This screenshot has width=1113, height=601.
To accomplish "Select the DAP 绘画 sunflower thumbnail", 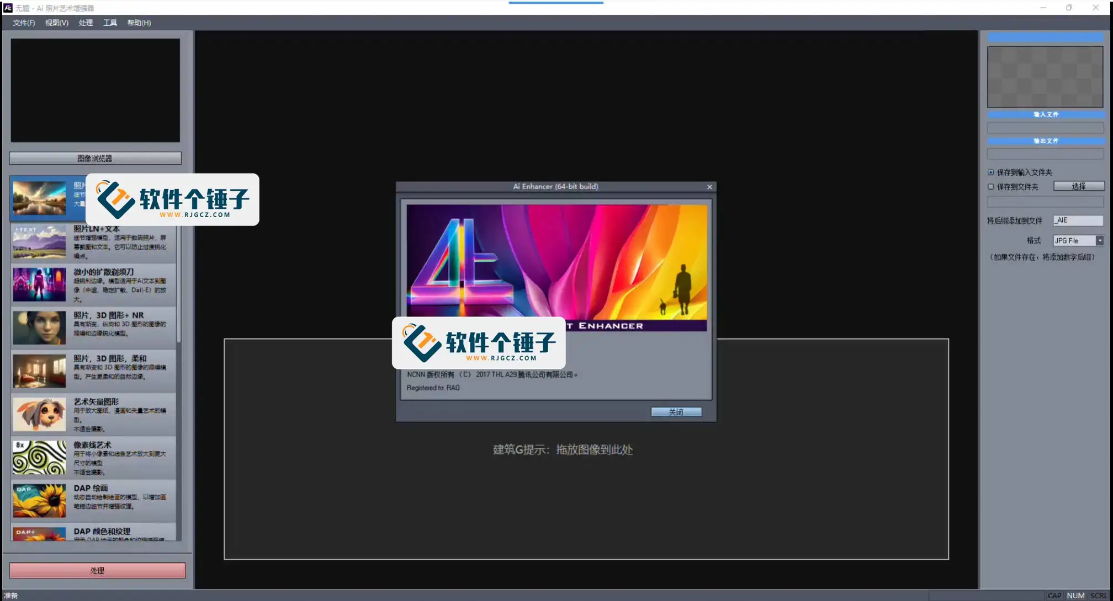I will [39, 501].
